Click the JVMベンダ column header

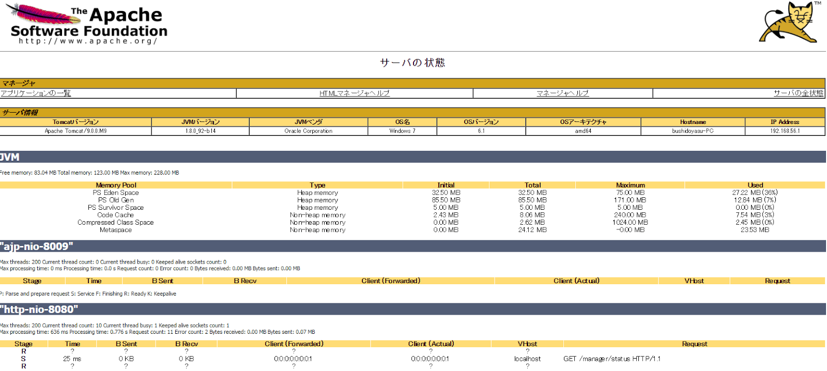point(309,122)
